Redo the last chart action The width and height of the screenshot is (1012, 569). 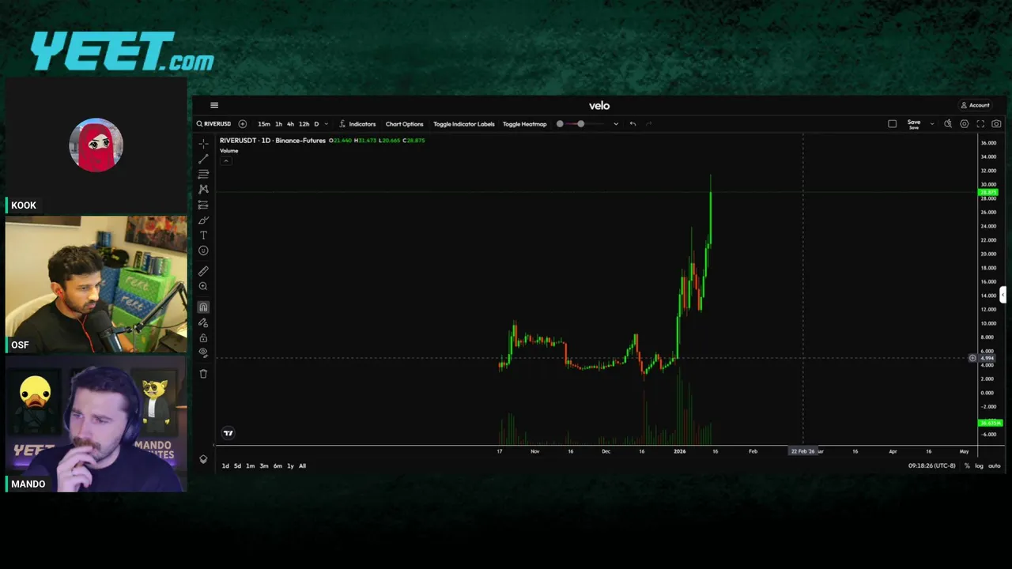coord(649,124)
